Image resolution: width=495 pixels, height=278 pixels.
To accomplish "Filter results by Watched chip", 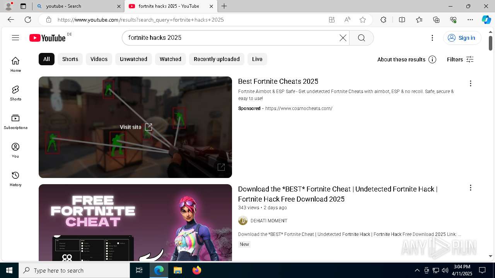I will pos(171,59).
